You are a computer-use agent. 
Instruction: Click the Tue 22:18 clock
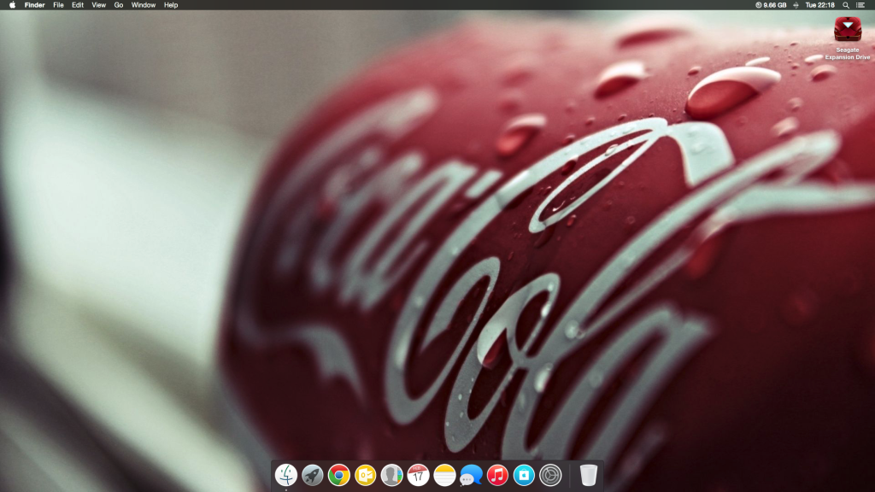click(x=819, y=5)
